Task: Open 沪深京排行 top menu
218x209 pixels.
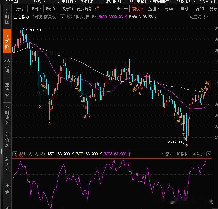Action: (65, 1)
